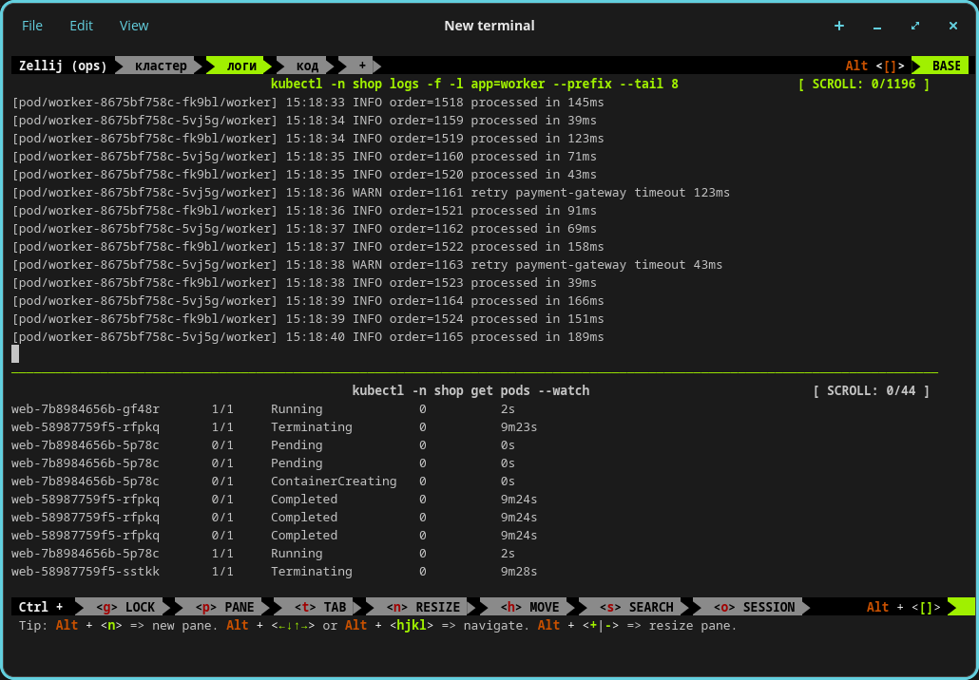
Task: Select the WARN order=1163 log line
Action: (x=367, y=265)
